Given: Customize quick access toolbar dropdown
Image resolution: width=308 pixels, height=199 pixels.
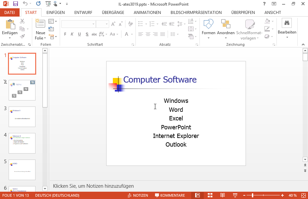Looking at the screenshot, I should coord(67,4).
